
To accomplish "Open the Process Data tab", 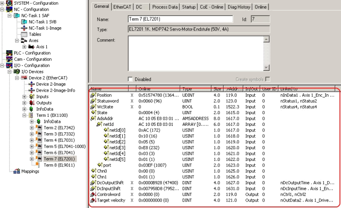I will coord(165,7).
